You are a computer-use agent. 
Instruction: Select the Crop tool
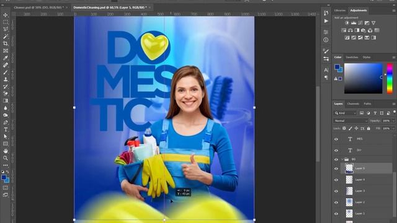pos(6,43)
